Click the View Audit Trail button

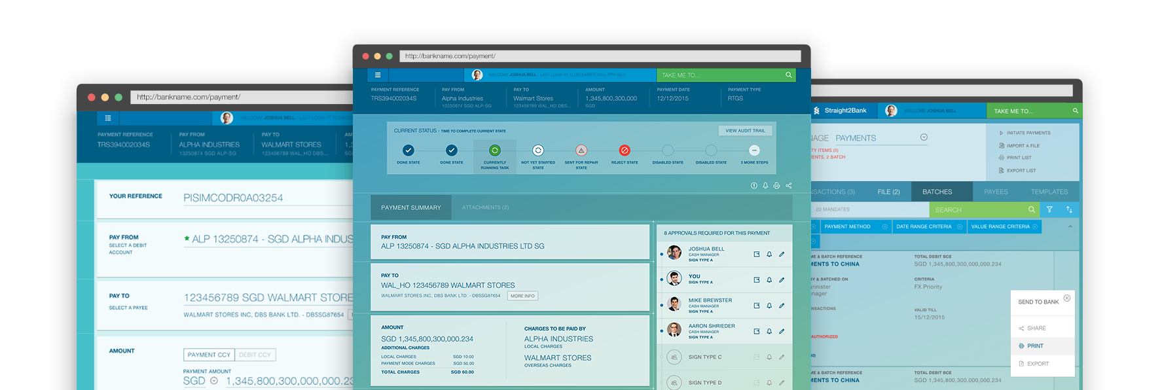click(745, 131)
